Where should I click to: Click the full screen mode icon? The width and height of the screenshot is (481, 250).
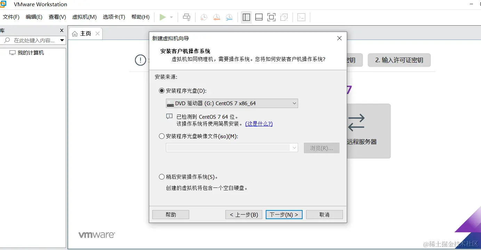(x=271, y=17)
